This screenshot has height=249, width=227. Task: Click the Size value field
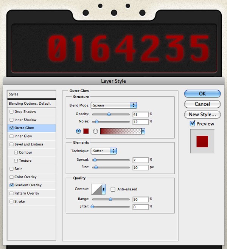point(141,167)
